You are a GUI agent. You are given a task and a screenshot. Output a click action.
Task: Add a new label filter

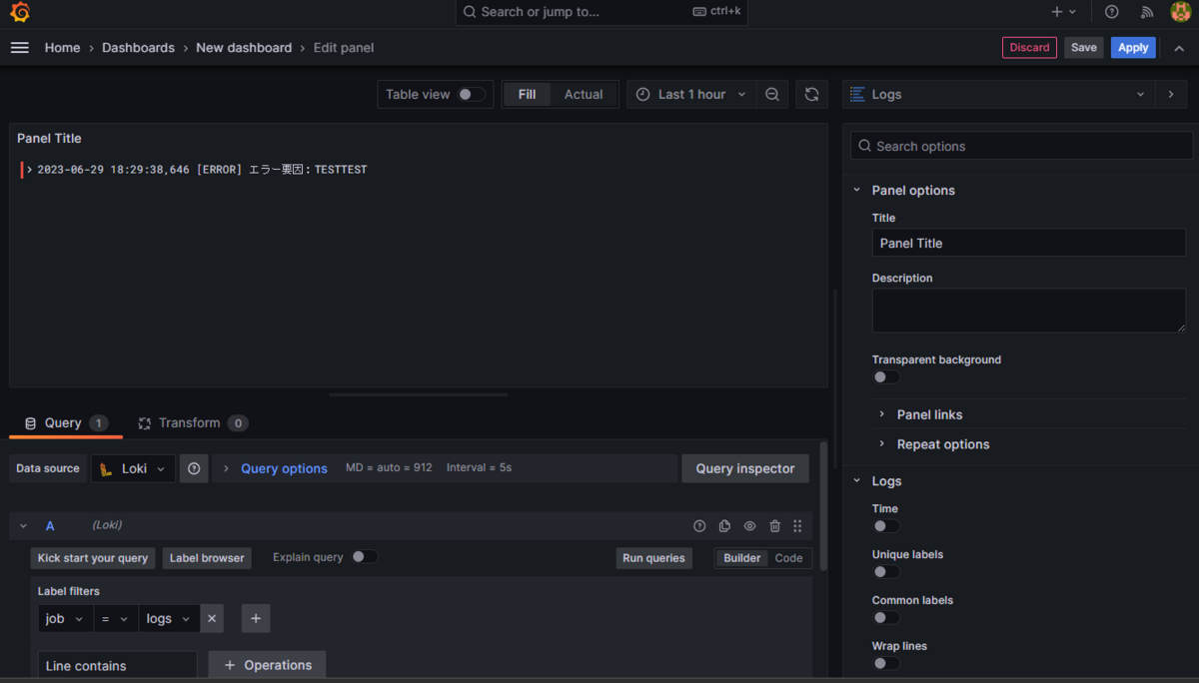click(x=256, y=619)
